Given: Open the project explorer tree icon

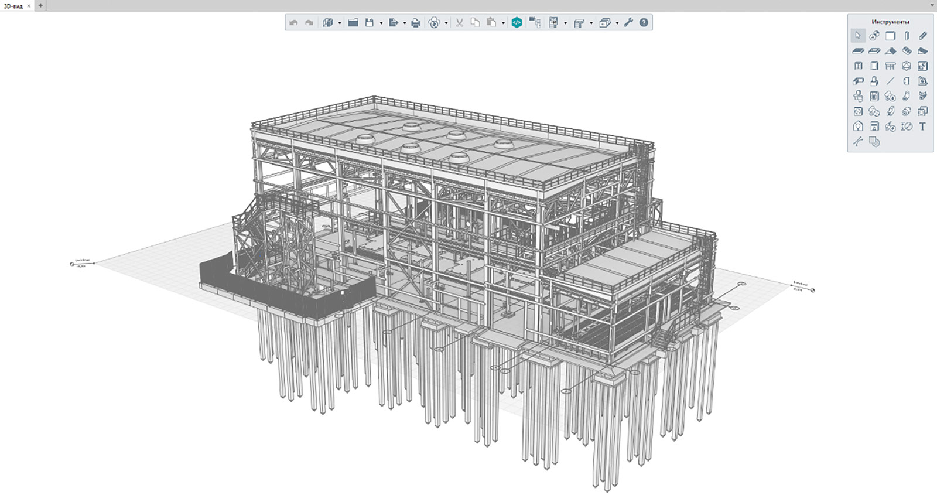Looking at the screenshot, I should [x=535, y=23].
